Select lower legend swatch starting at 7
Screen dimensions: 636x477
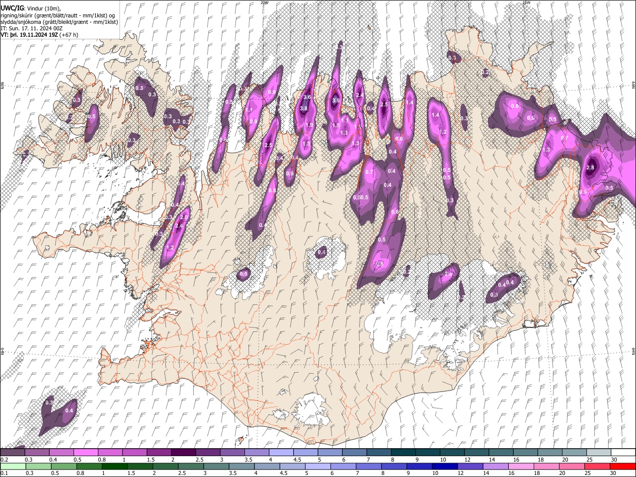click(x=368, y=467)
